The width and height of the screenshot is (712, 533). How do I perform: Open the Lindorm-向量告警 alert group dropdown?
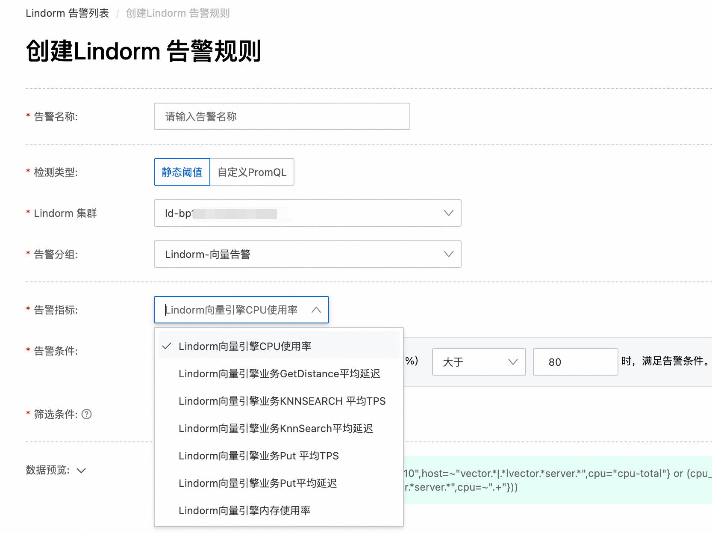[299, 254]
